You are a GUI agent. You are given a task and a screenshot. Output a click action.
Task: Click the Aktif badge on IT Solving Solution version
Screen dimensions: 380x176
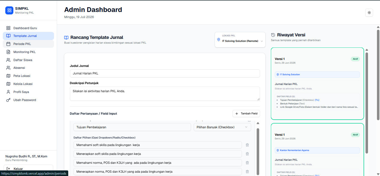(355, 59)
